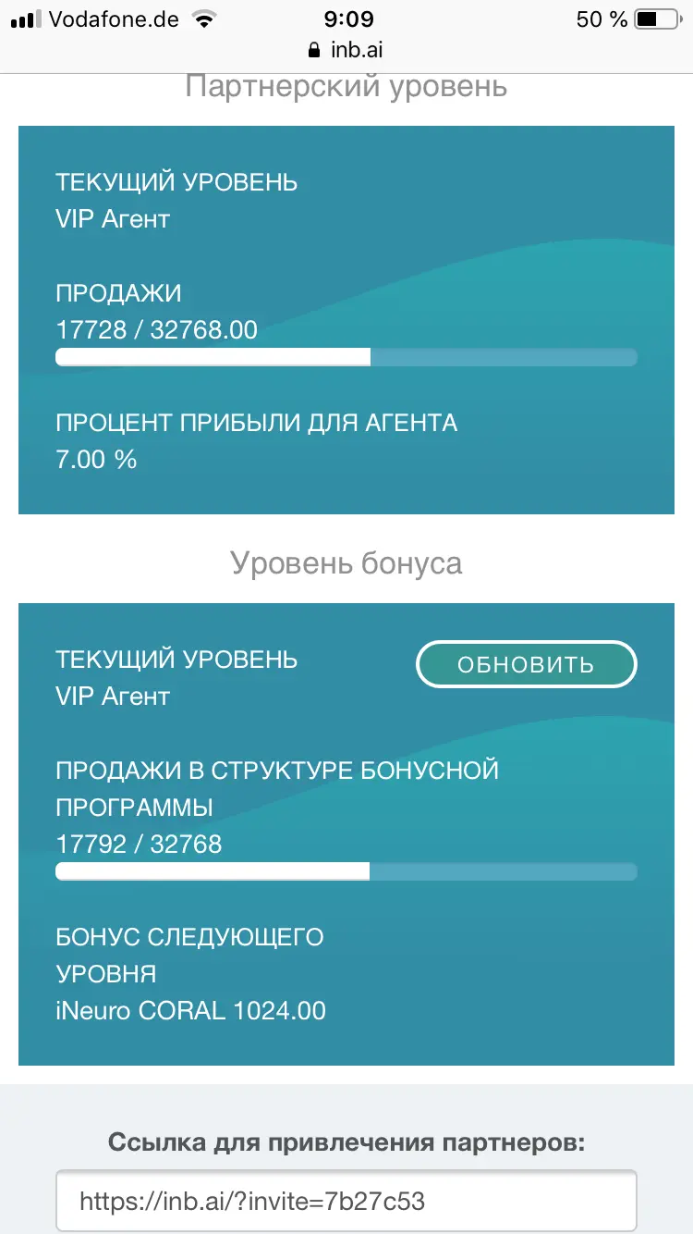Tap the 17792 / 32768 bonus sales value
The width and height of the screenshot is (693, 1234).
(x=139, y=844)
